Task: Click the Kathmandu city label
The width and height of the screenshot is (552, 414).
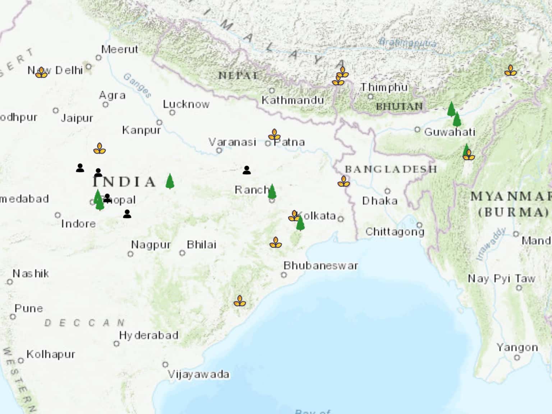Action: 293,100
